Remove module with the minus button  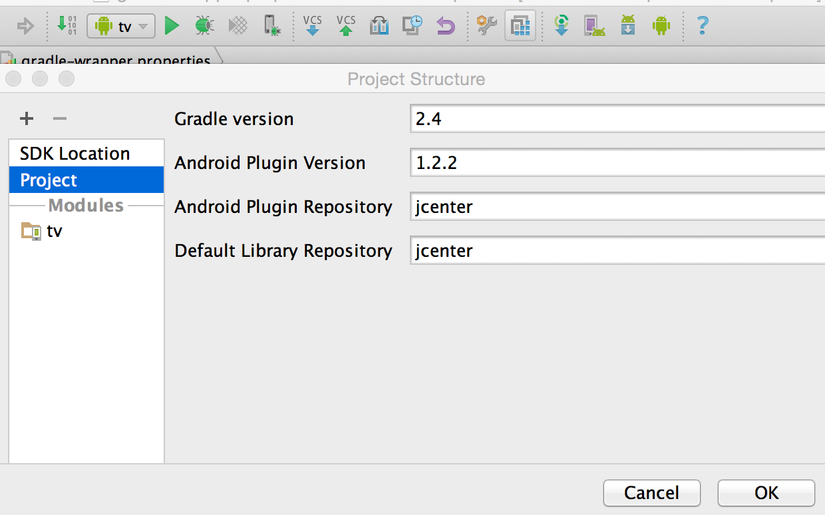(x=60, y=118)
